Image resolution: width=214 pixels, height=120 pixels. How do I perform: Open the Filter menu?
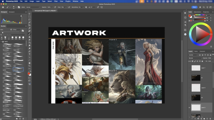point(56,1)
